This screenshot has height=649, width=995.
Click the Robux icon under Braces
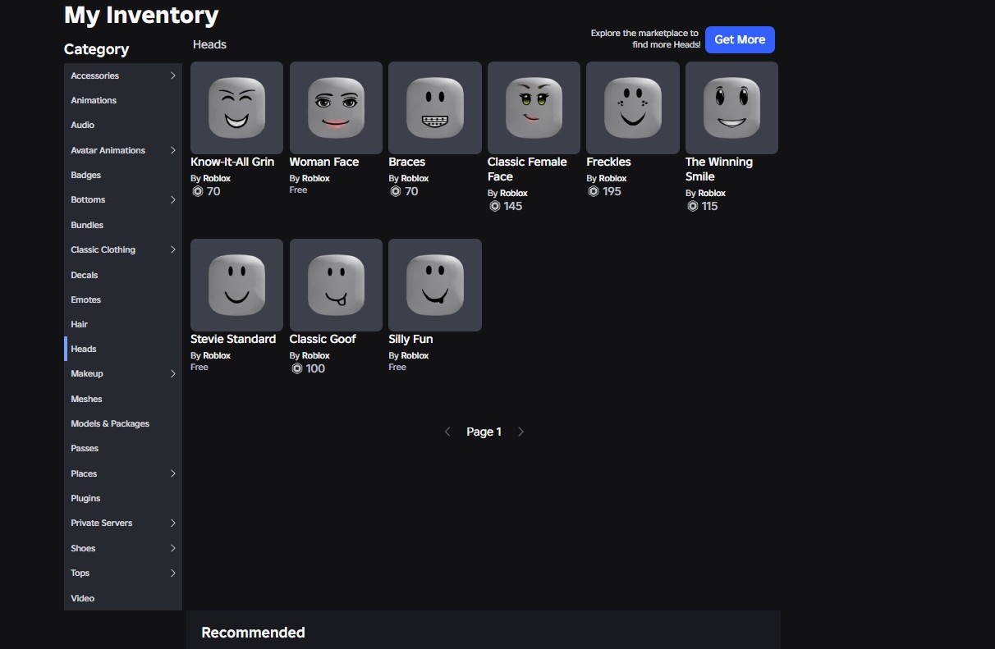tap(395, 191)
